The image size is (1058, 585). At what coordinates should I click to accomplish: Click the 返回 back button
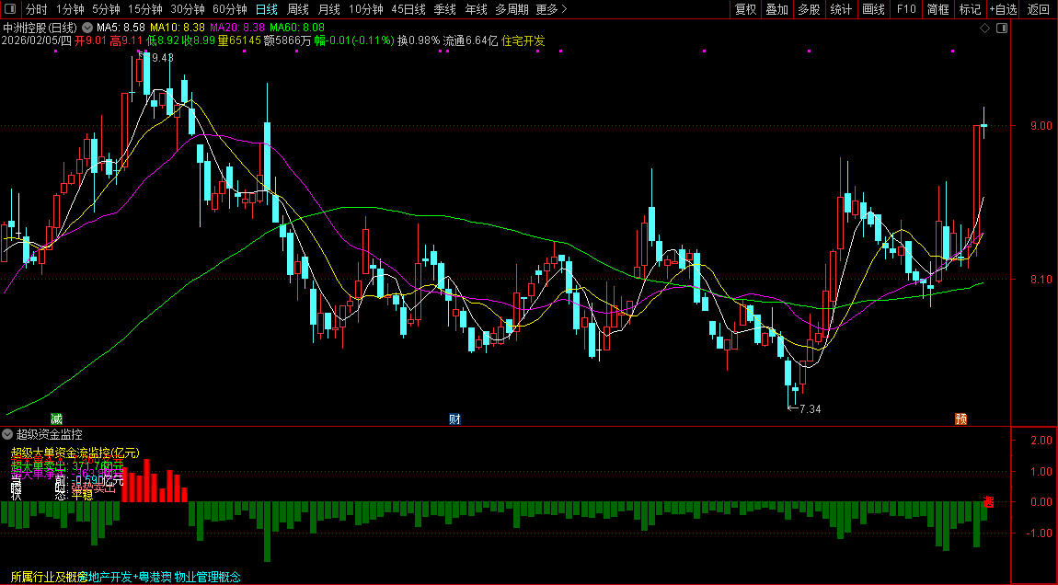click(x=1038, y=9)
